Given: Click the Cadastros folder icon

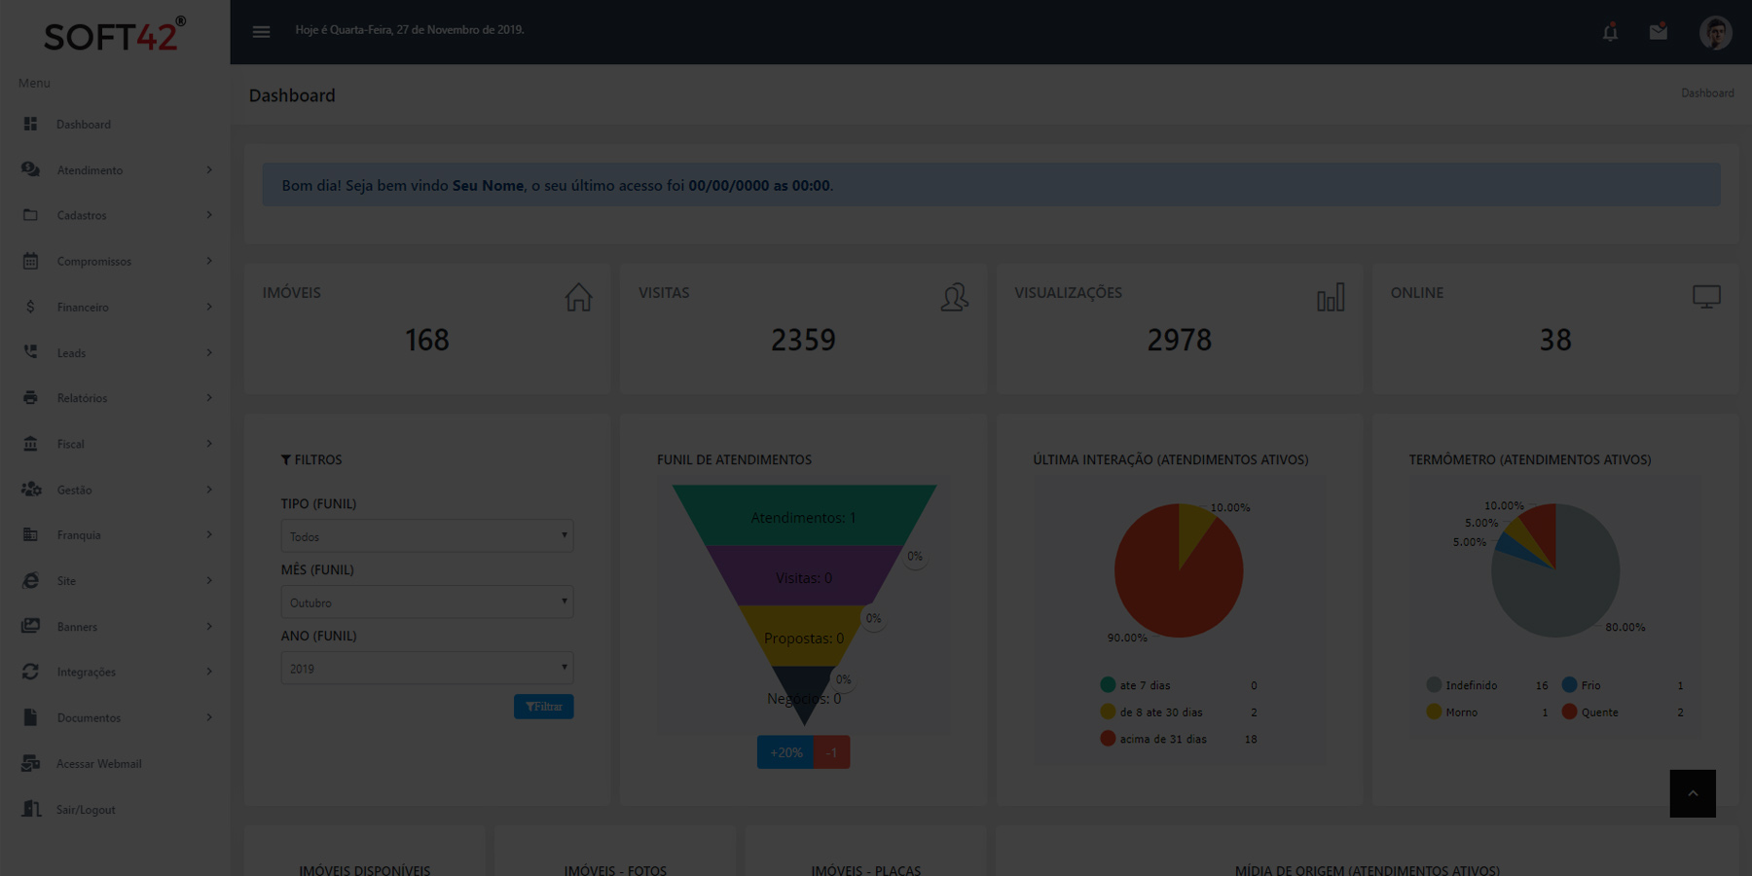Looking at the screenshot, I should 30,215.
